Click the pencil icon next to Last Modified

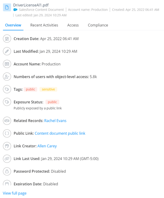coord(7,51)
